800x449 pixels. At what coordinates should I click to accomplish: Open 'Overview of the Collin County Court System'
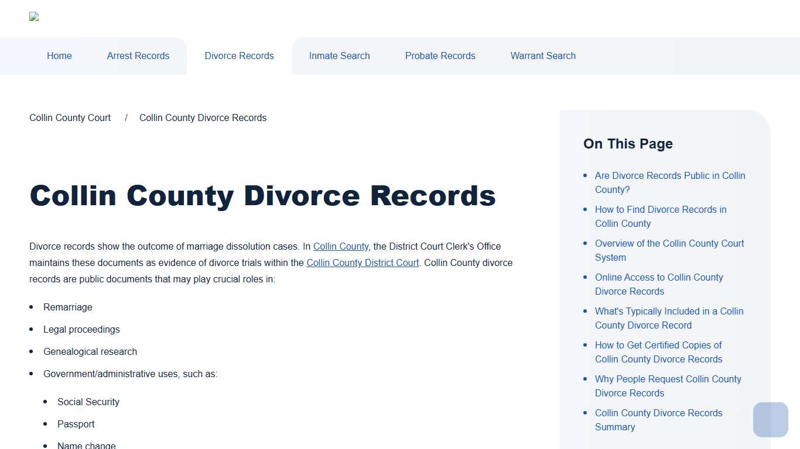click(x=669, y=250)
